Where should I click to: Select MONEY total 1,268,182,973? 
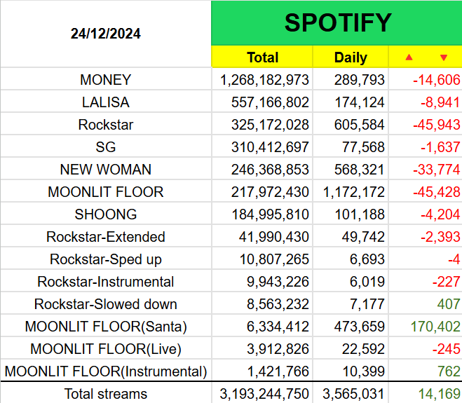pos(262,79)
